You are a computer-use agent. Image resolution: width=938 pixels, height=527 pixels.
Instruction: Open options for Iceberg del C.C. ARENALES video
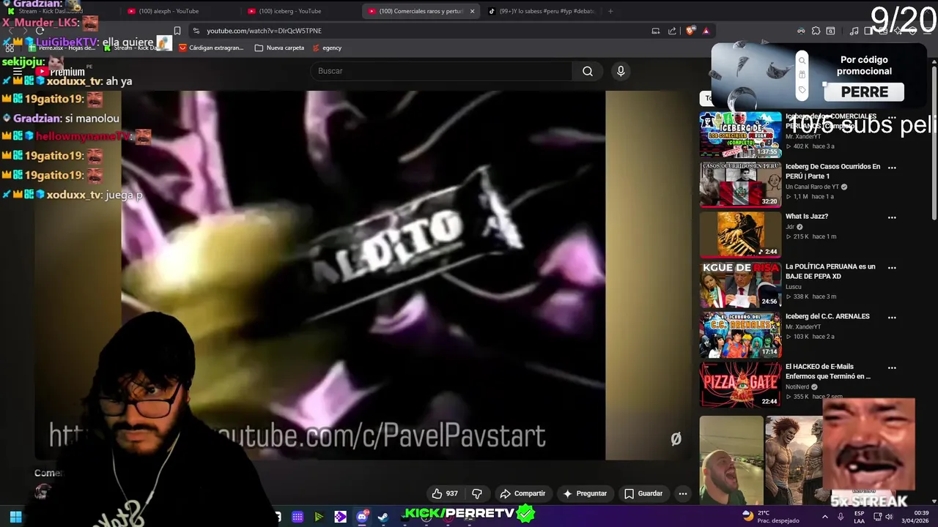pos(892,317)
